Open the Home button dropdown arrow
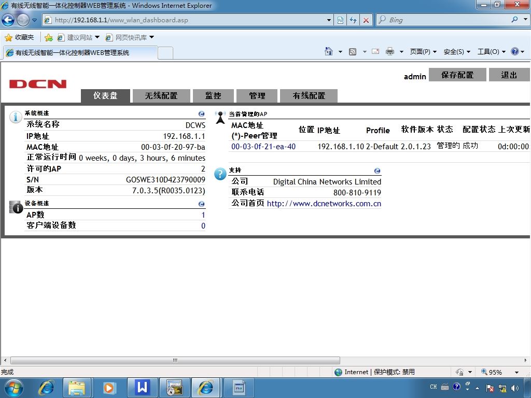The height and width of the screenshot is (398, 531). coord(340,52)
